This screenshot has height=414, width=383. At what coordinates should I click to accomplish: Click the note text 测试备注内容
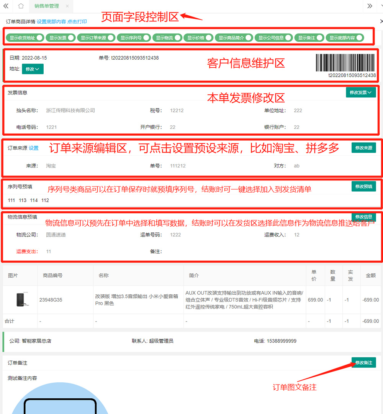point(22,378)
